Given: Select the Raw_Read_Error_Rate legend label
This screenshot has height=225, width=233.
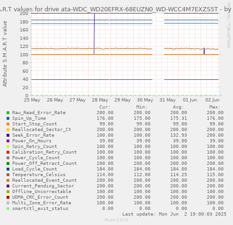Looking at the screenshot, I should pyautogui.click(x=39, y=113).
